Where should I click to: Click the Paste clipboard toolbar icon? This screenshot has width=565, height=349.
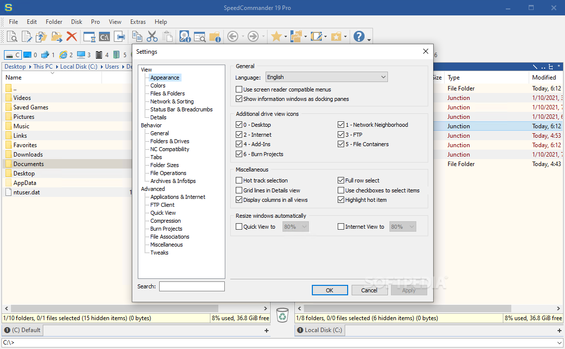[x=167, y=36]
